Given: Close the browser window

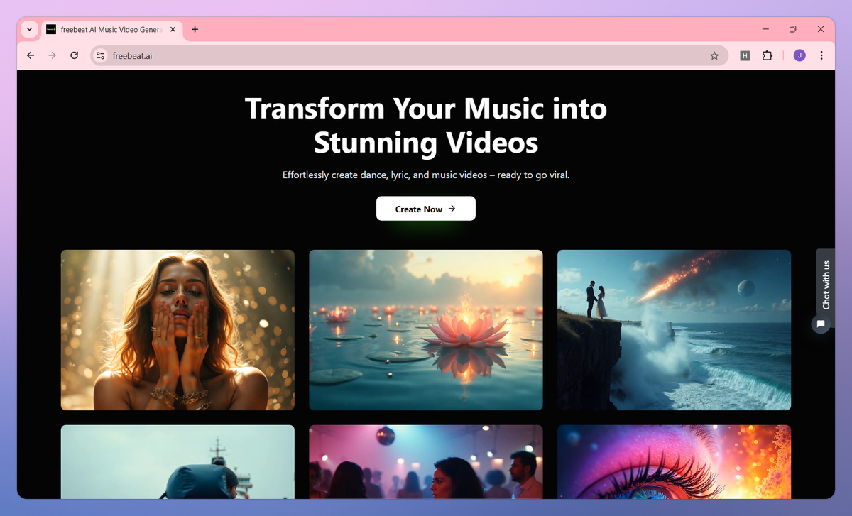Looking at the screenshot, I should click(x=821, y=29).
